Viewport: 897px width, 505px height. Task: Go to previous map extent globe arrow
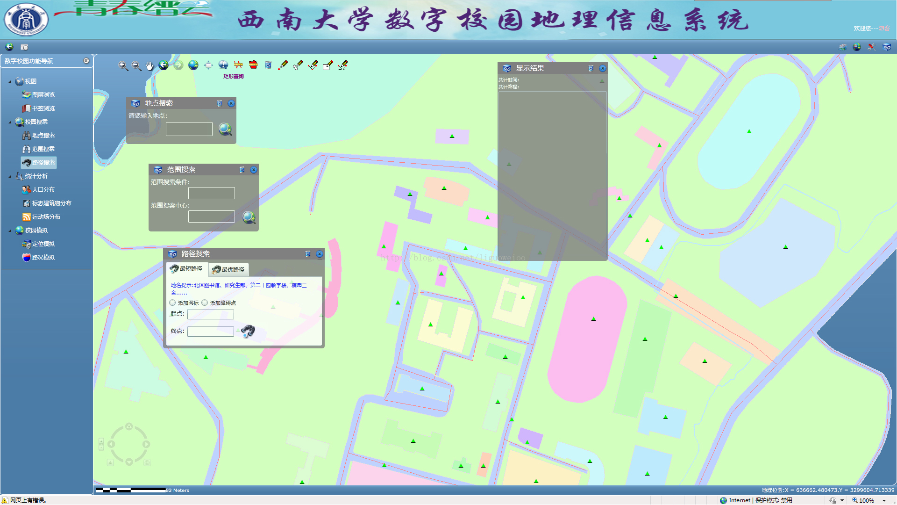point(164,65)
